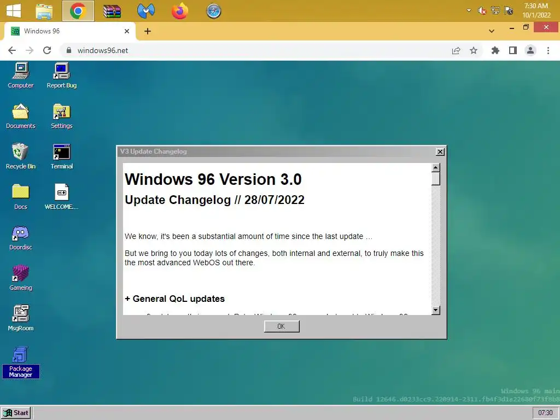
Task: Click the host clock showing 7:30 AM
Action: (x=536, y=11)
